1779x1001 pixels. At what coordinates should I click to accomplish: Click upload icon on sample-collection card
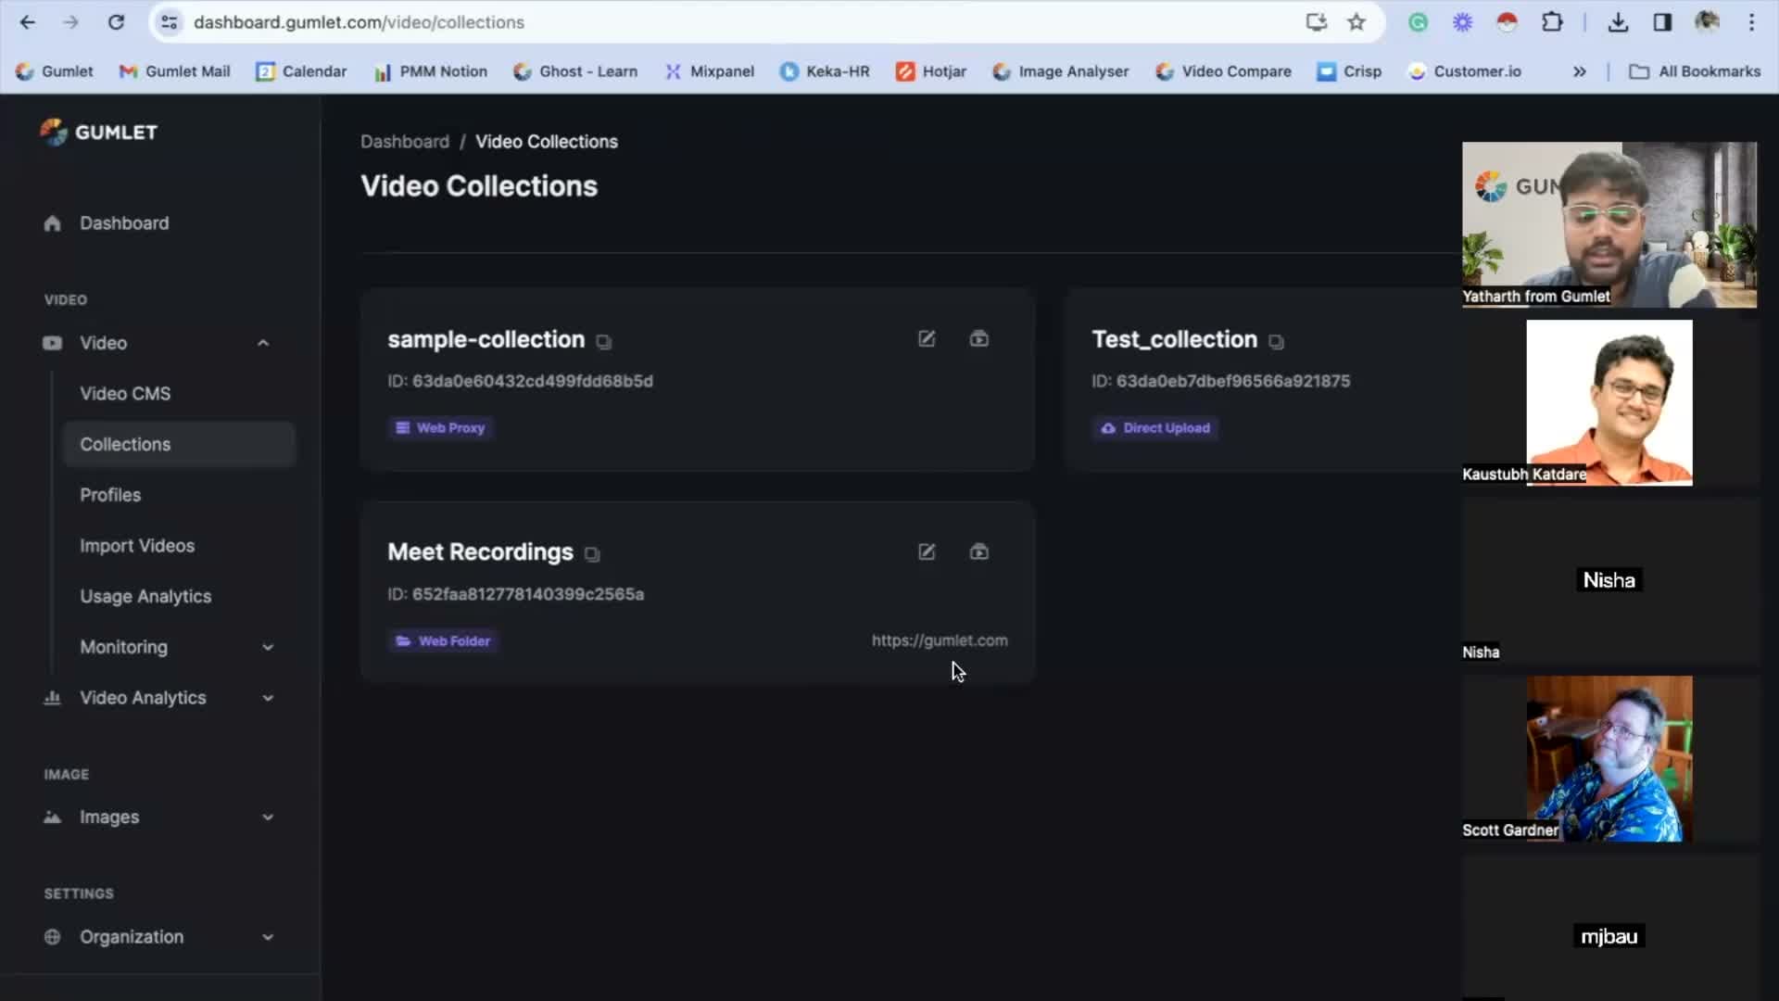978,338
